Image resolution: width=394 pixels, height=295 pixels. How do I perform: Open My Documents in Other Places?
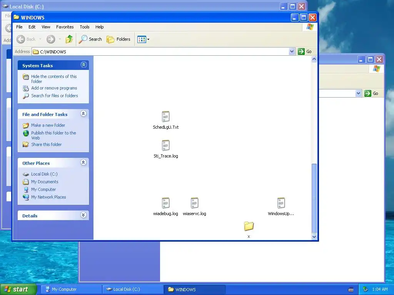click(x=45, y=182)
